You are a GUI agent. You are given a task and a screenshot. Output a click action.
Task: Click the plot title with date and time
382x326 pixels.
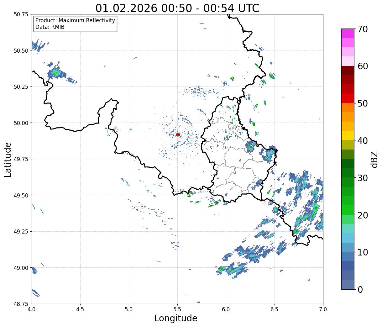tap(177, 8)
